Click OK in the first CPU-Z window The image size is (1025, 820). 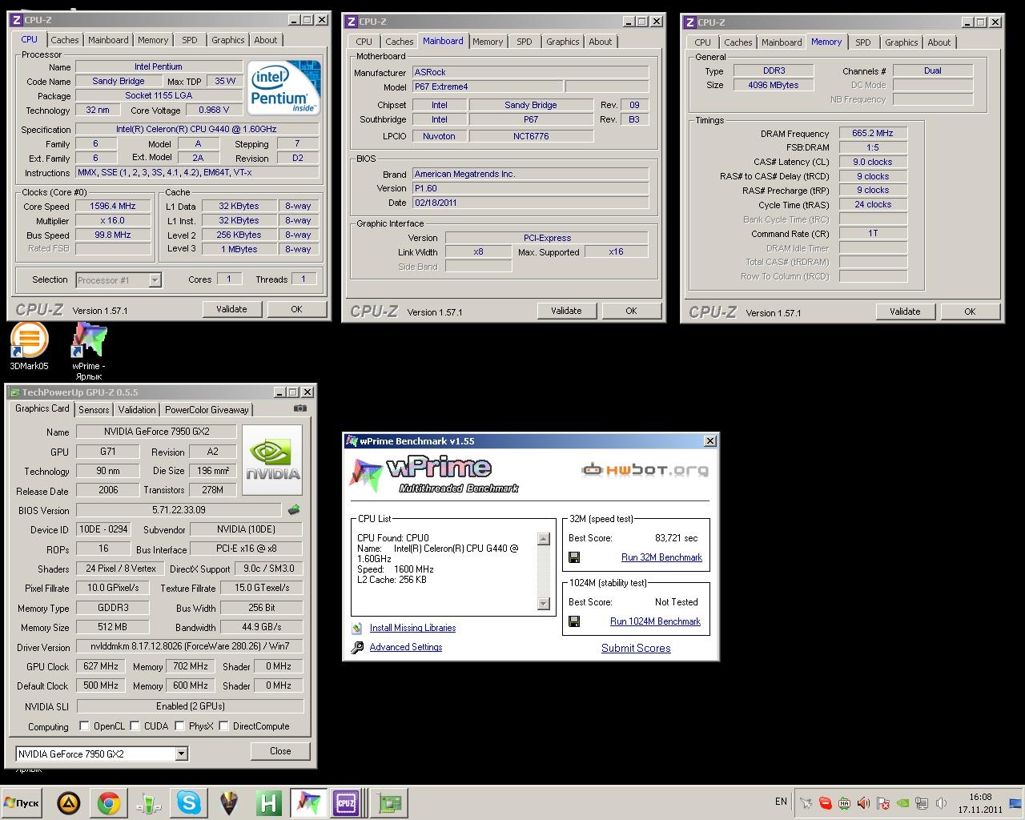pos(296,309)
